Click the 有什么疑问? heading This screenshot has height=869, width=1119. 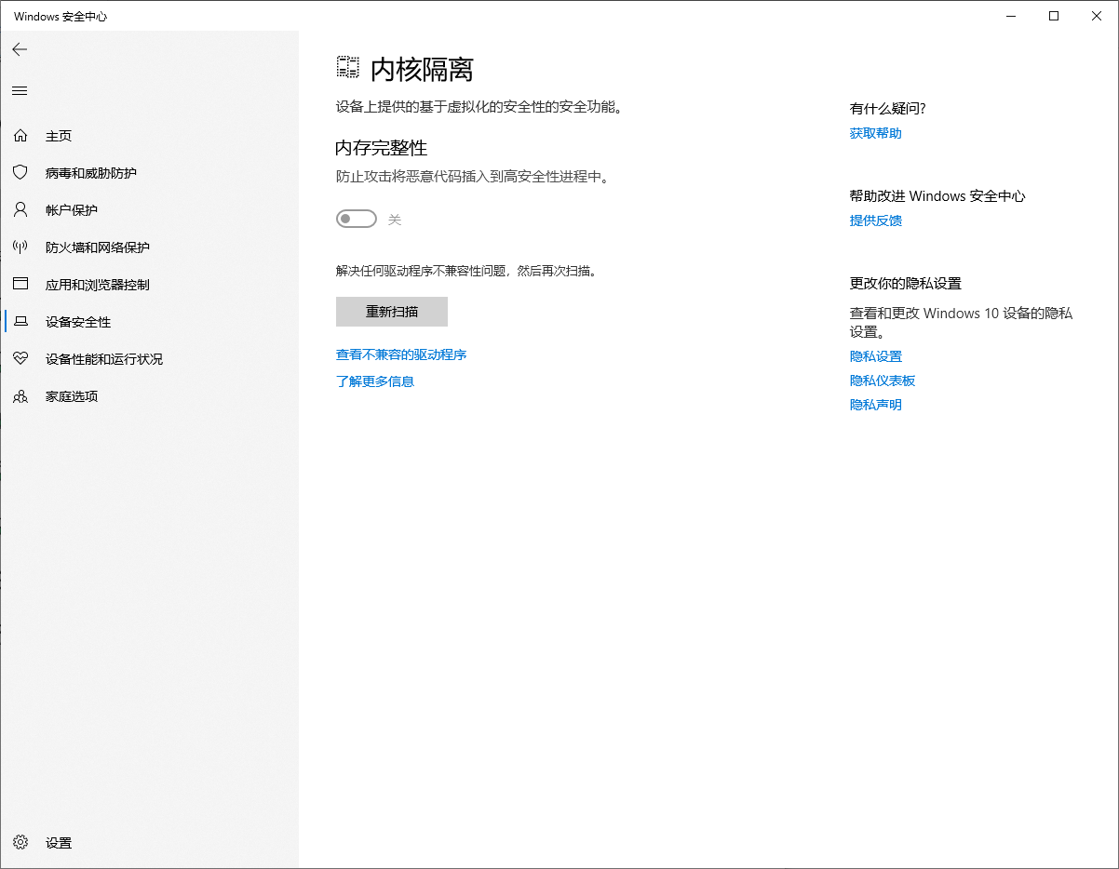[x=888, y=109]
